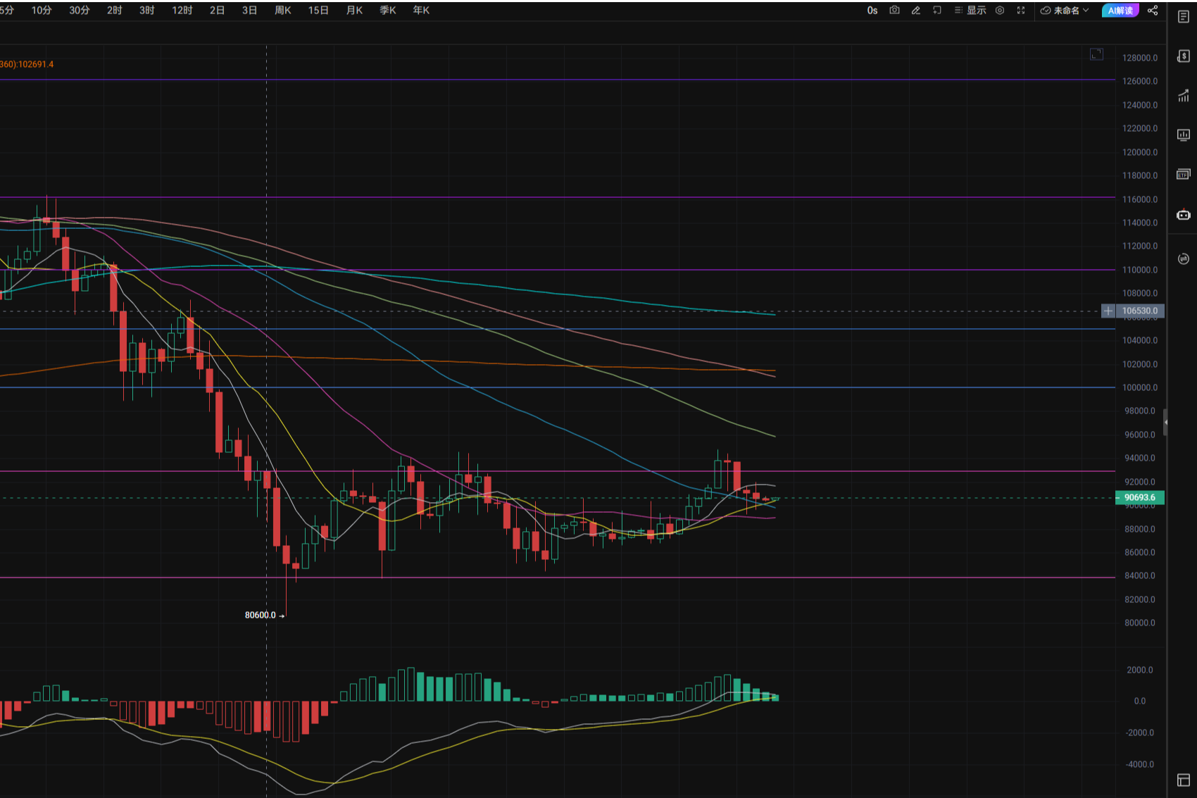Image resolution: width=1197 pixels, height=798 pixels.
Task: Click the hexagon settings icon
Action: coord(1000,11)
